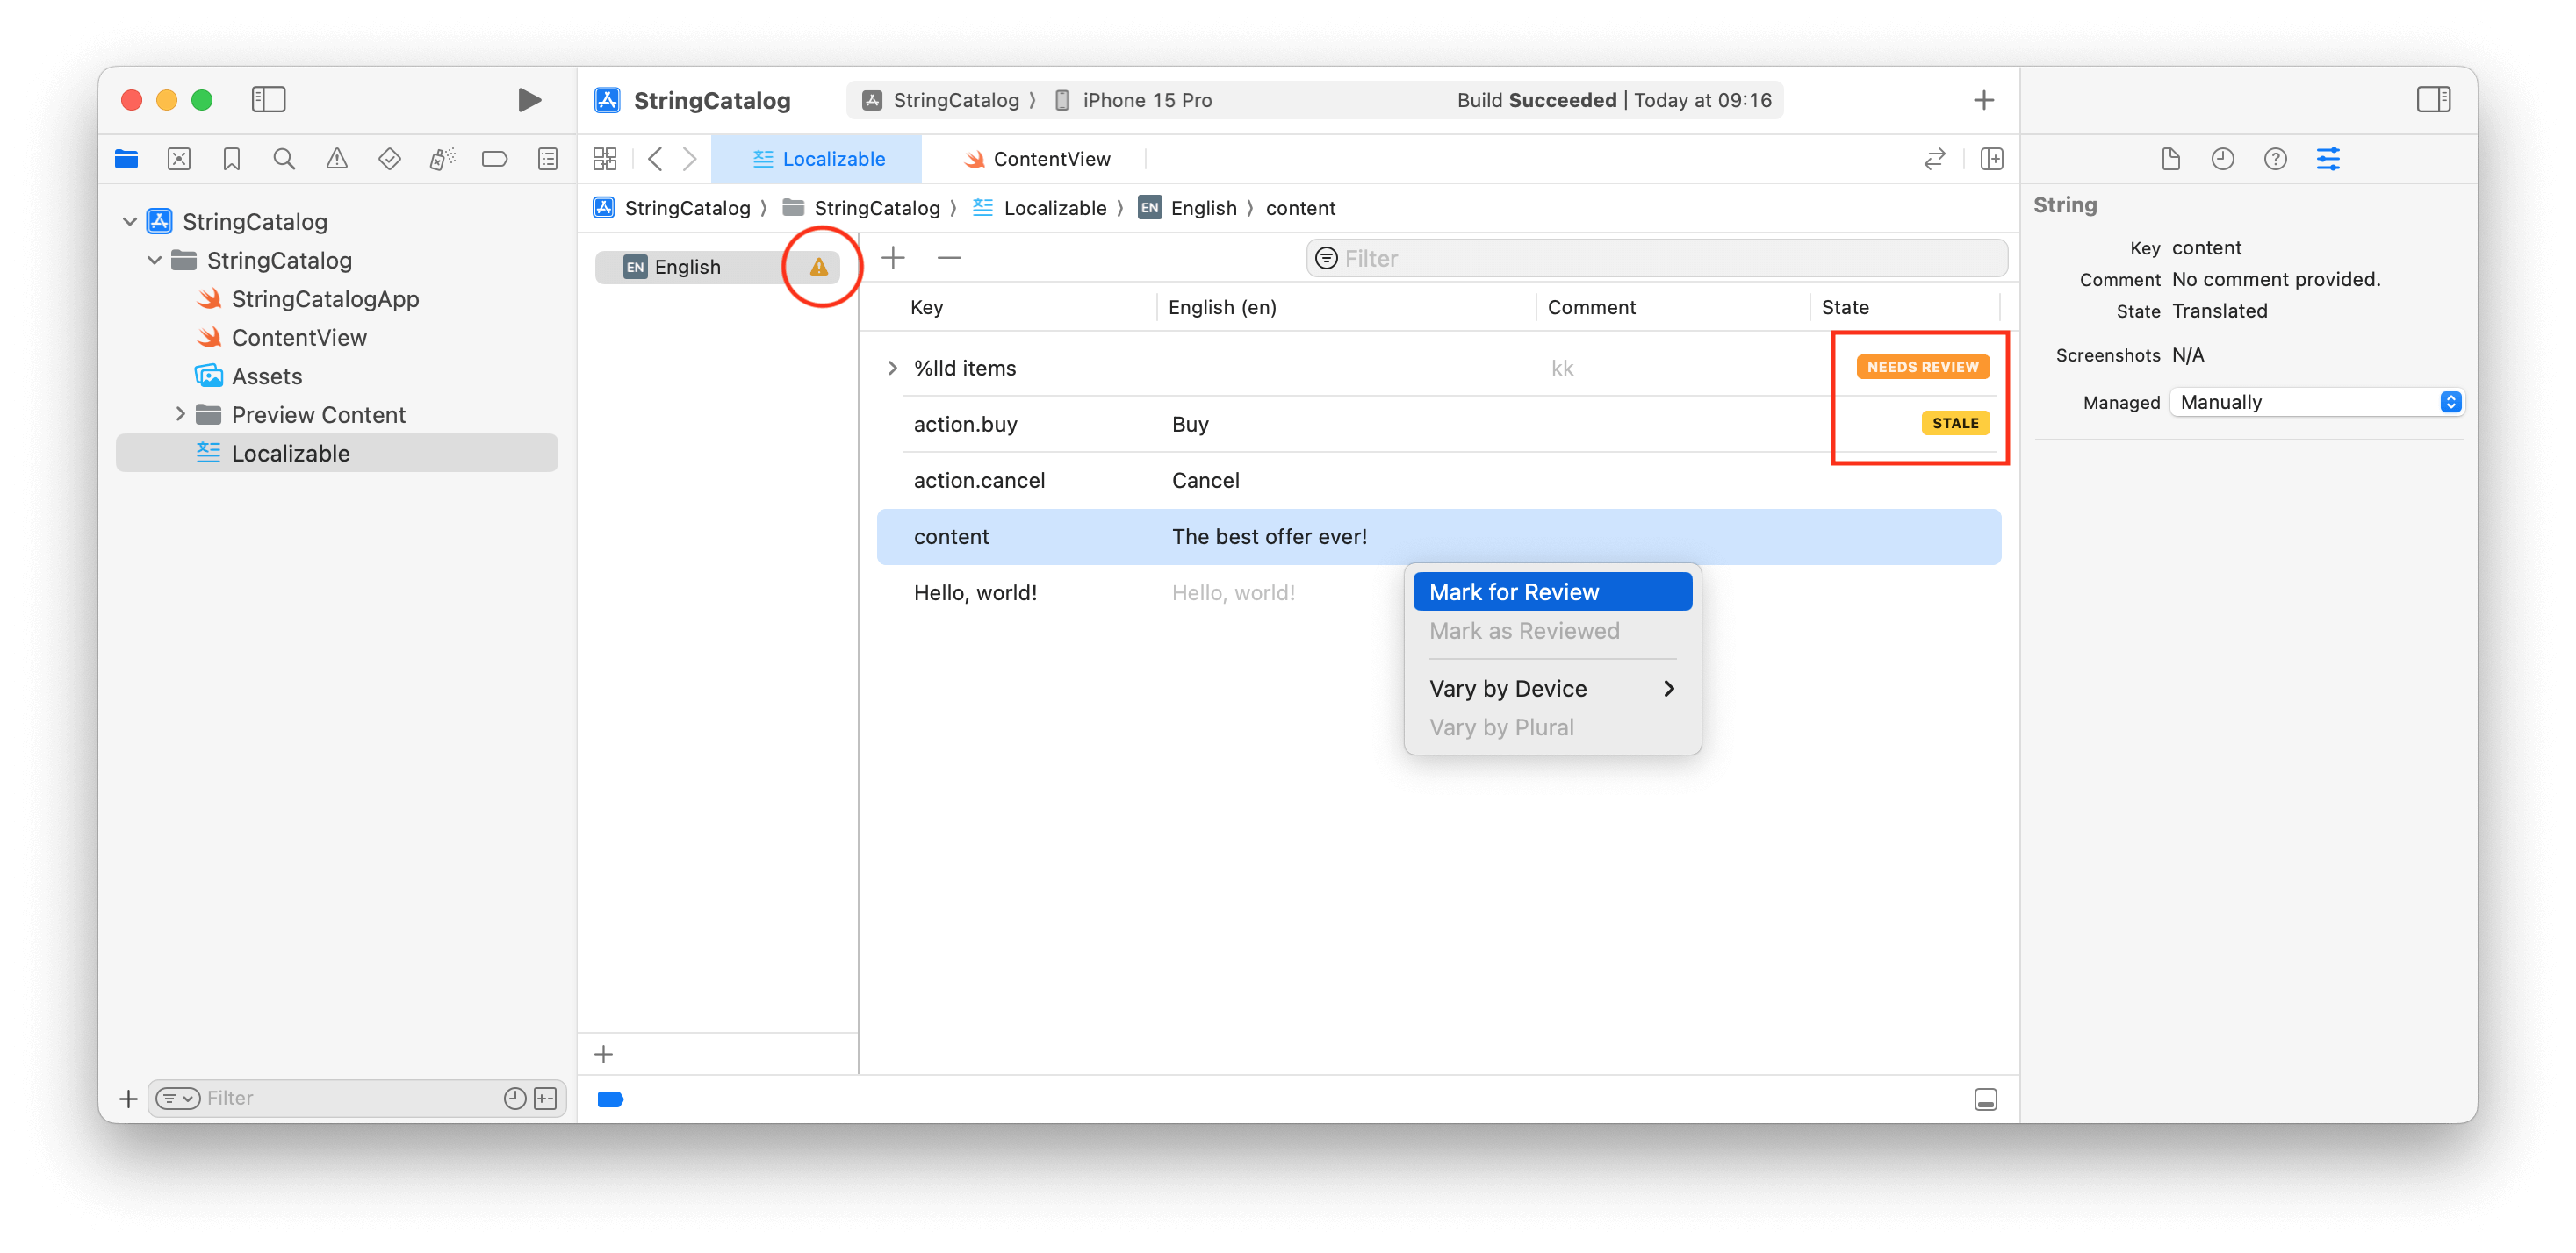2576x1253 pixels.
Task: Open the library with plus button
Action: [1984, 99]
